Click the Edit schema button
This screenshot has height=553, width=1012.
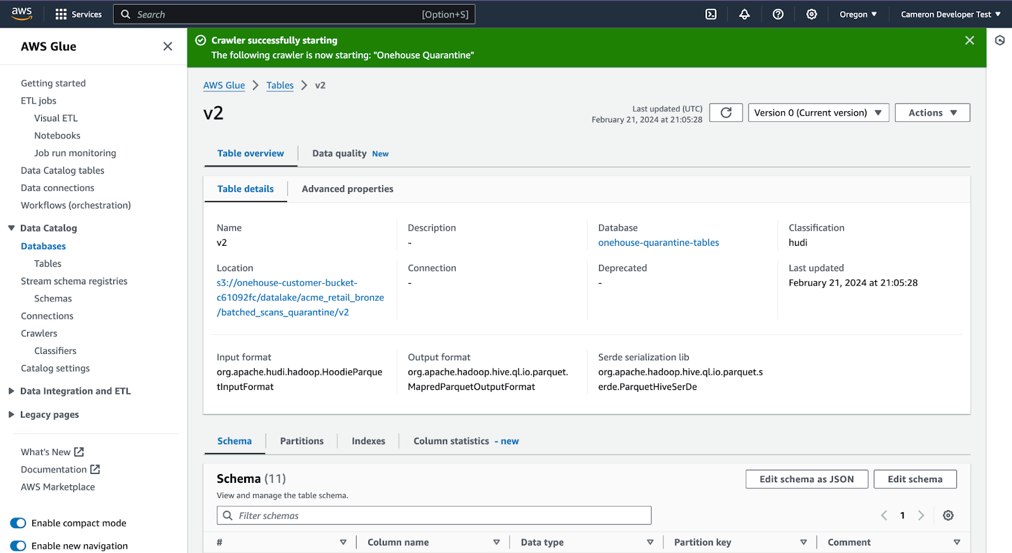(x=915, y=479)
